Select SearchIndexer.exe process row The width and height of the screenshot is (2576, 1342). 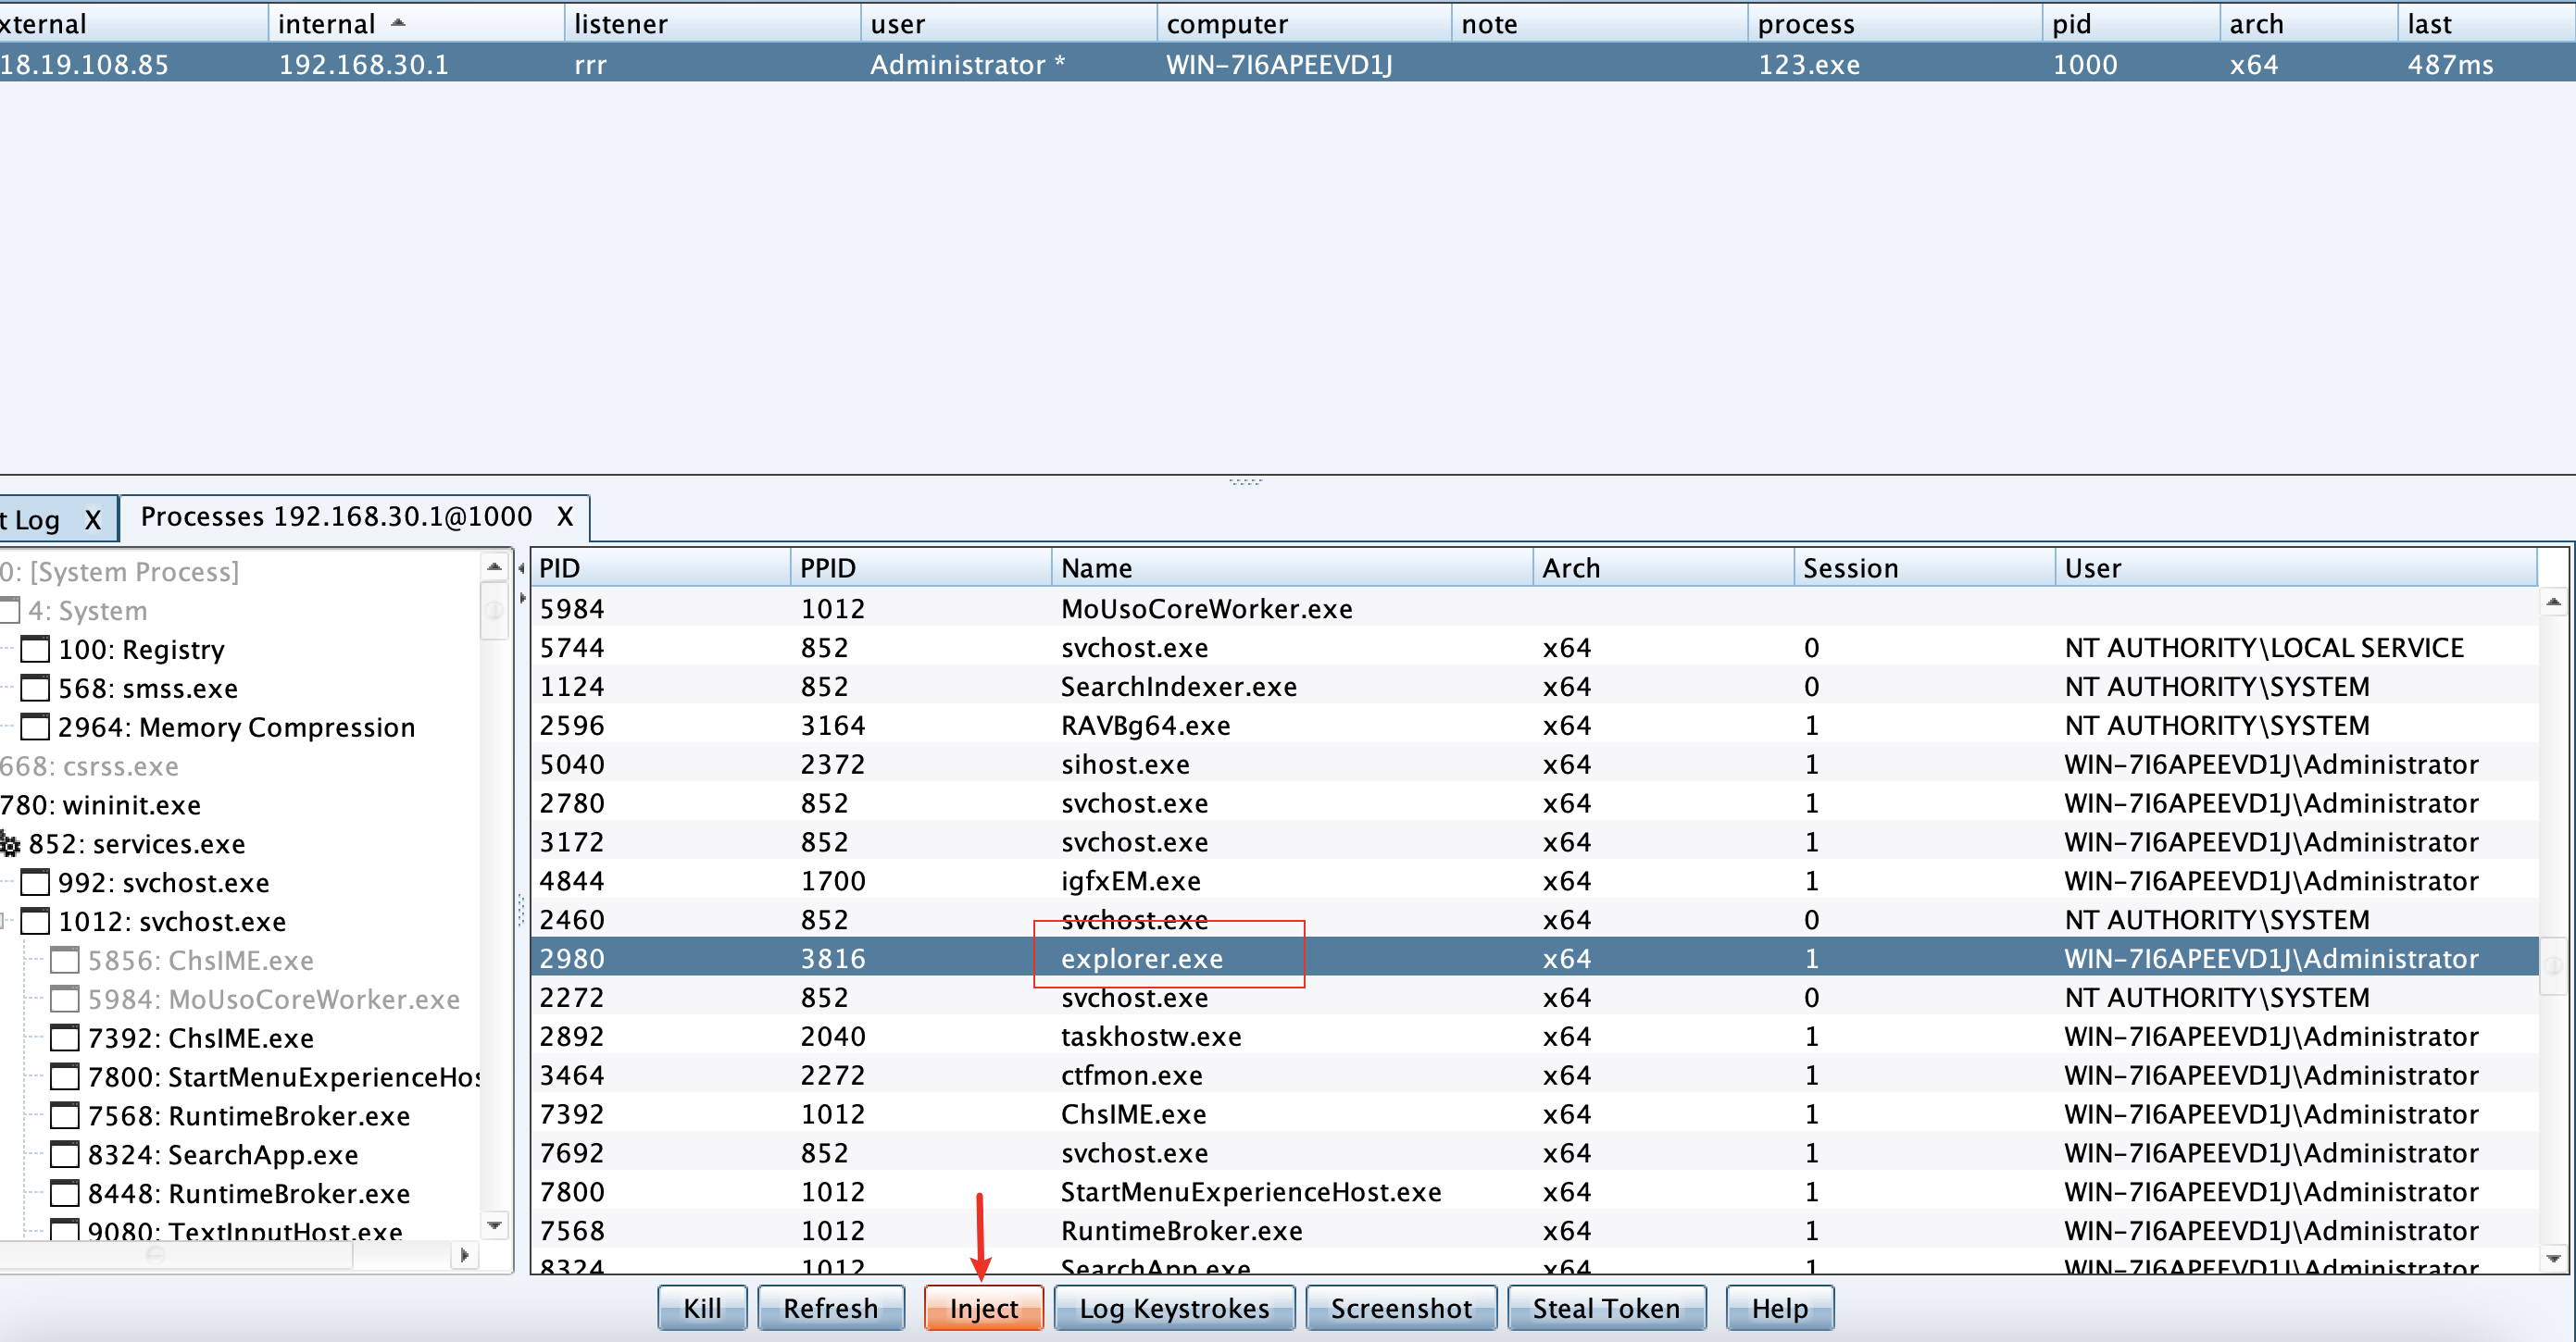click(1535, 687)
